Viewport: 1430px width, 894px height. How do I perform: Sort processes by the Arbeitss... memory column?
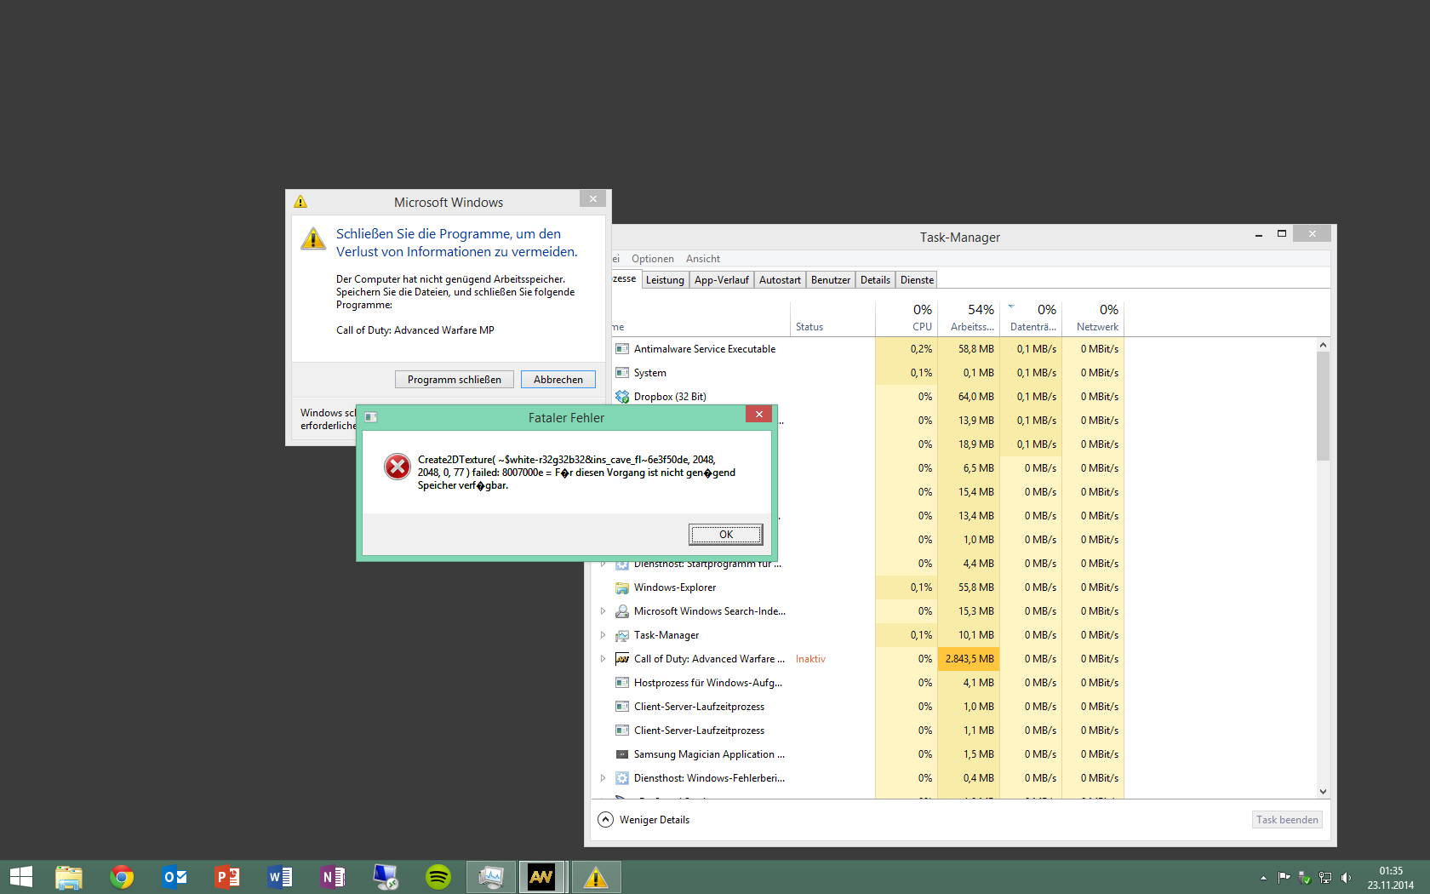(x=969, y=318)
